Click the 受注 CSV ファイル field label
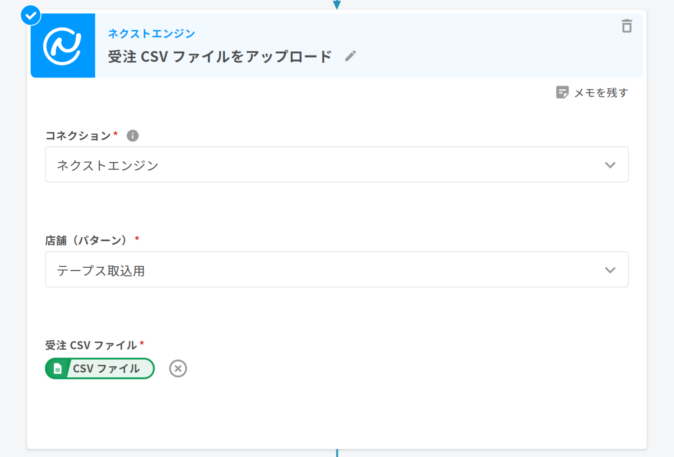674x457 pixels. click(x=91, y=345)
